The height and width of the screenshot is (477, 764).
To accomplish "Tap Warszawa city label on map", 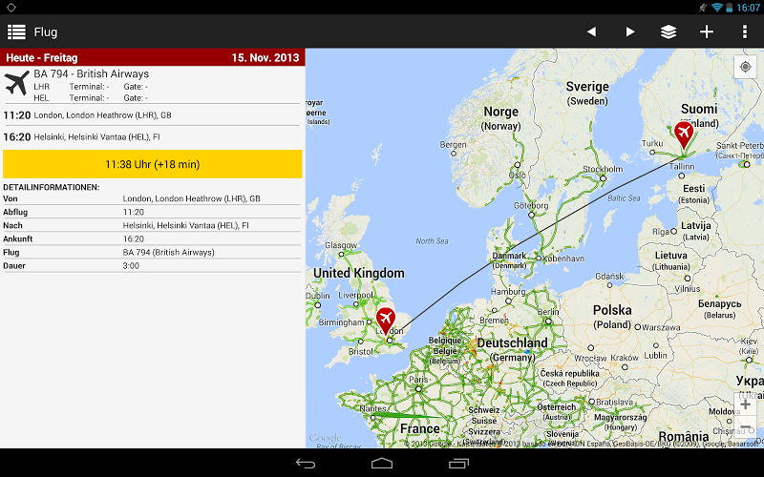I will 661,327.
